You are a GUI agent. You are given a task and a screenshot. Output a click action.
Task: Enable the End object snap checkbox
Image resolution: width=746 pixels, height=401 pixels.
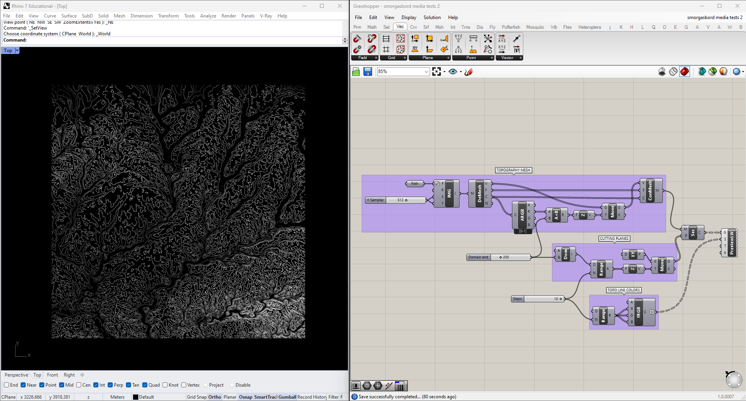click(7, 385)
